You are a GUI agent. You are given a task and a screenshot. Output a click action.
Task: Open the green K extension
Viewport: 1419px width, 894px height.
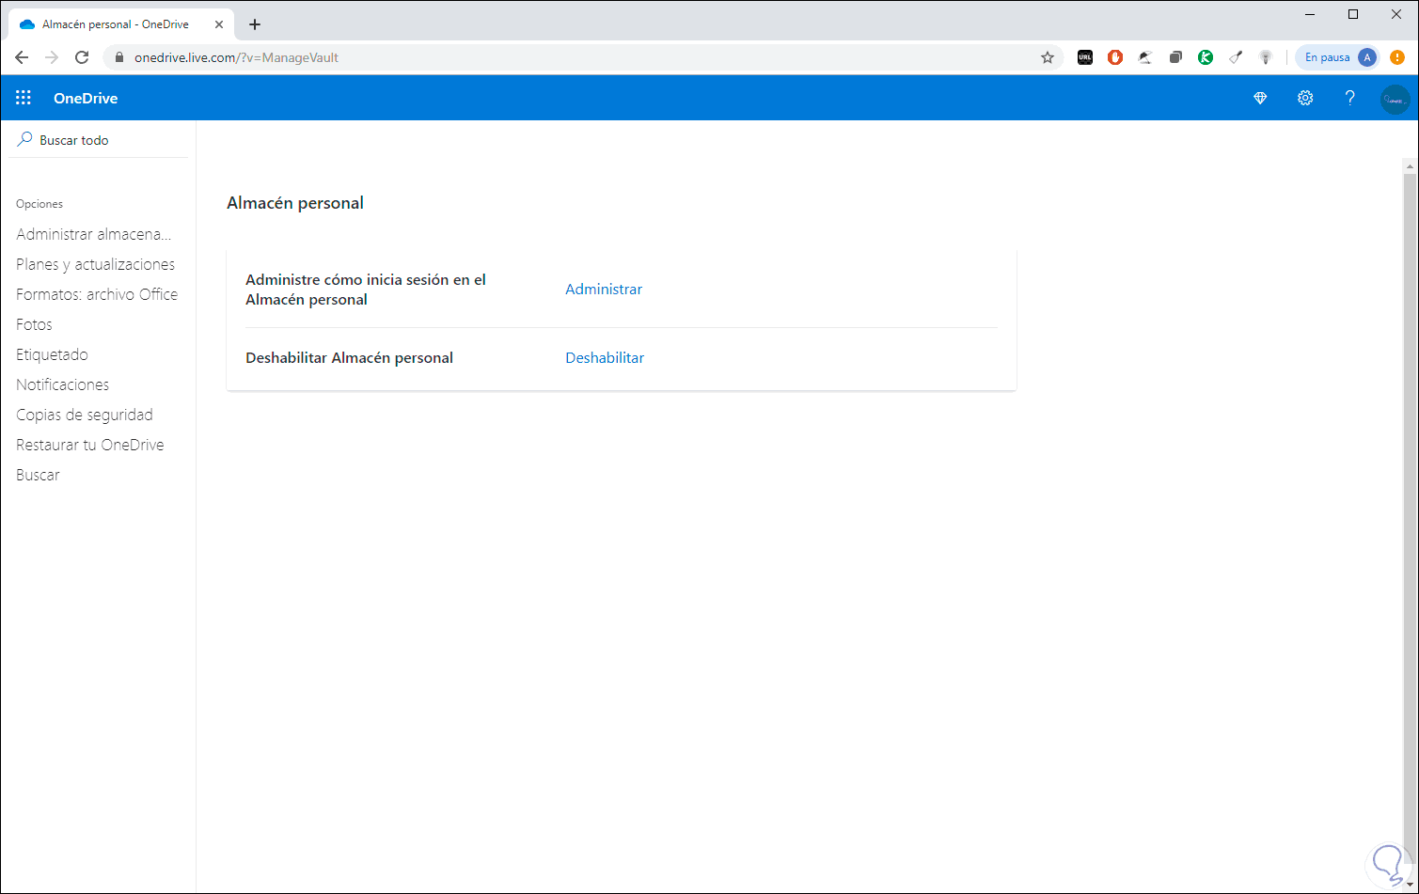[x=1206, y=57]
